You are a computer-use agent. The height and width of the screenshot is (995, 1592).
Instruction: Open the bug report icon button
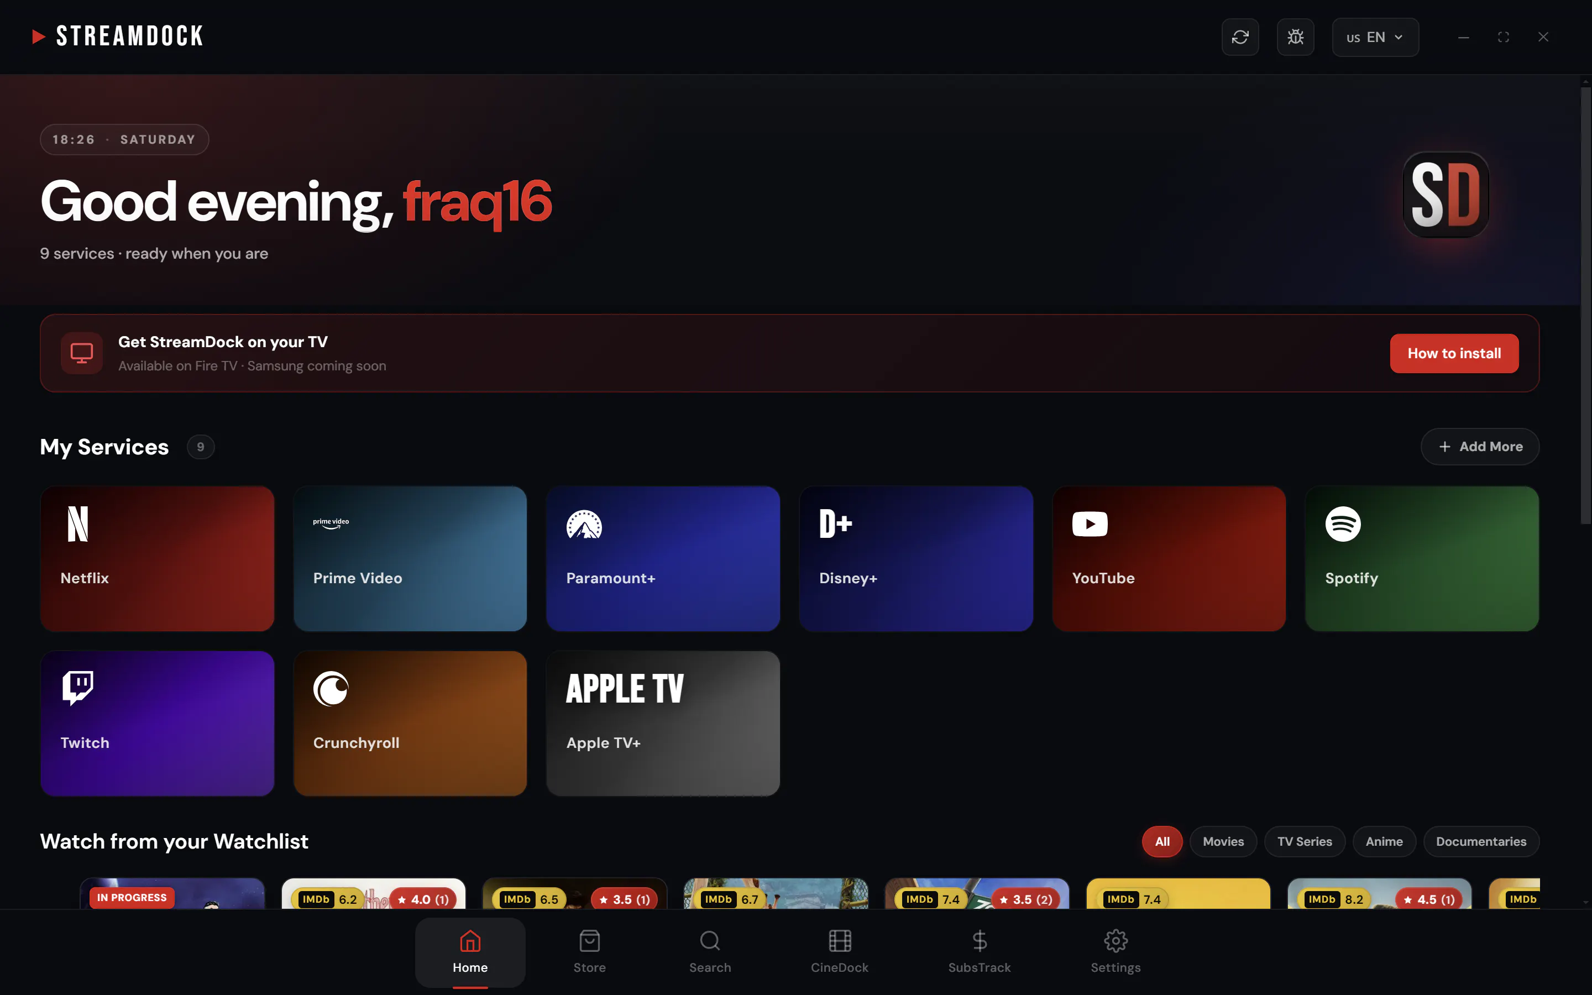click(1295, 37)
